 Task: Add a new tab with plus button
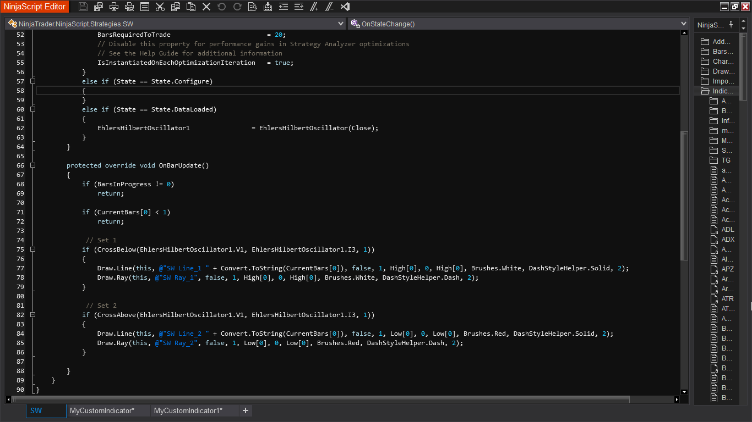point(246,410)
